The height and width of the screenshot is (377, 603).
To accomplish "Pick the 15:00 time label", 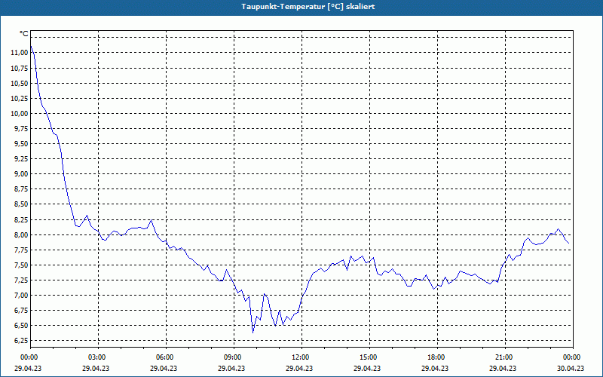I will pyautogui.click(x=369, y=357).
